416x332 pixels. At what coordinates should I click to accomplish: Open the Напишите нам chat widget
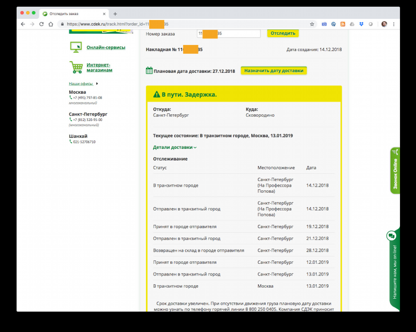click(x=395, y=271)
